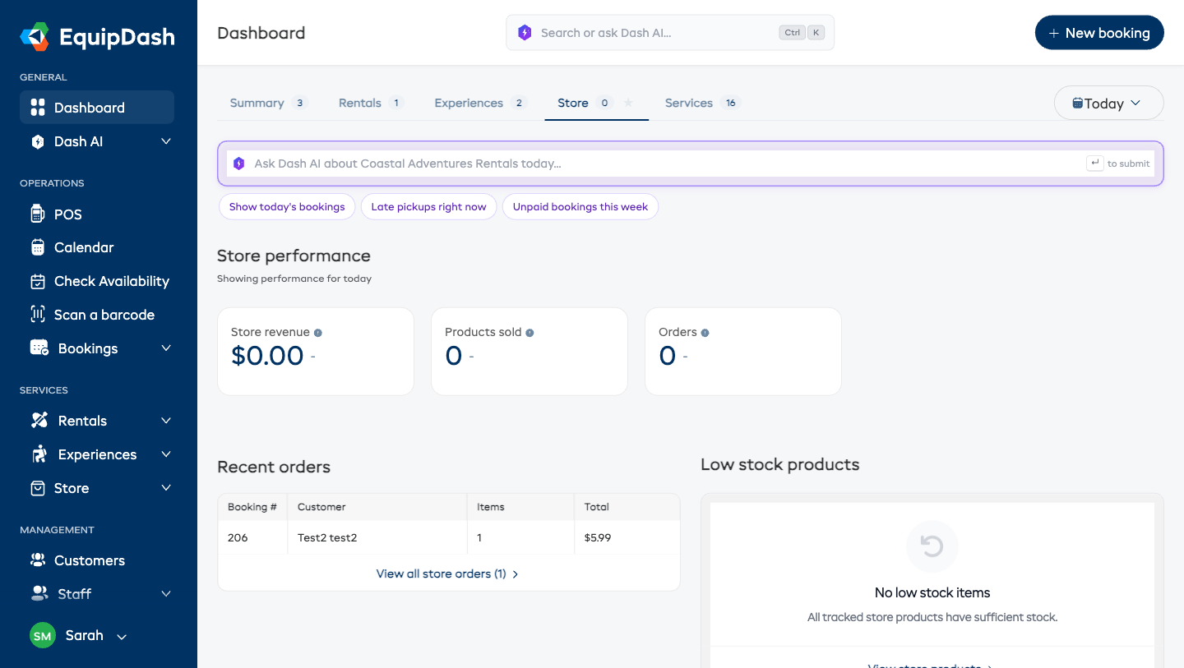Open the Today date range dropdown
Image resolution: width=1184 pixels, height=668 pixels.
(1108, 104)
